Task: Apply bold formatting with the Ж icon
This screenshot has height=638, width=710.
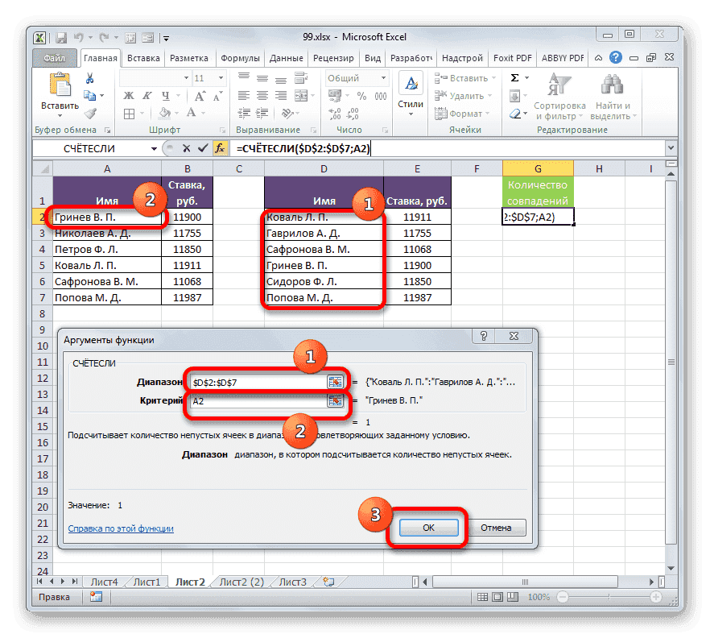Action: click(127, 96)
